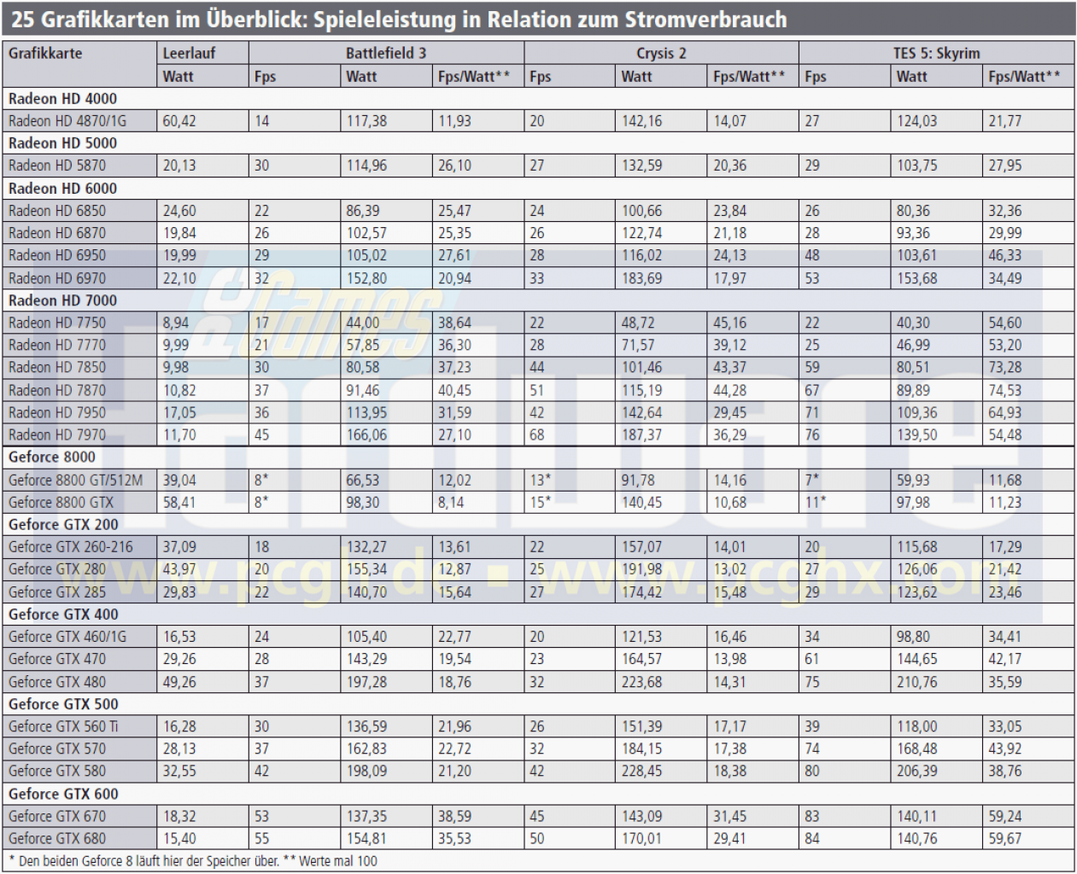Select Battlefield 3 Fps/Watt value '8,14'
Image resolution: width=1077 pixels, height=874 pixels.
click(451, 502)
